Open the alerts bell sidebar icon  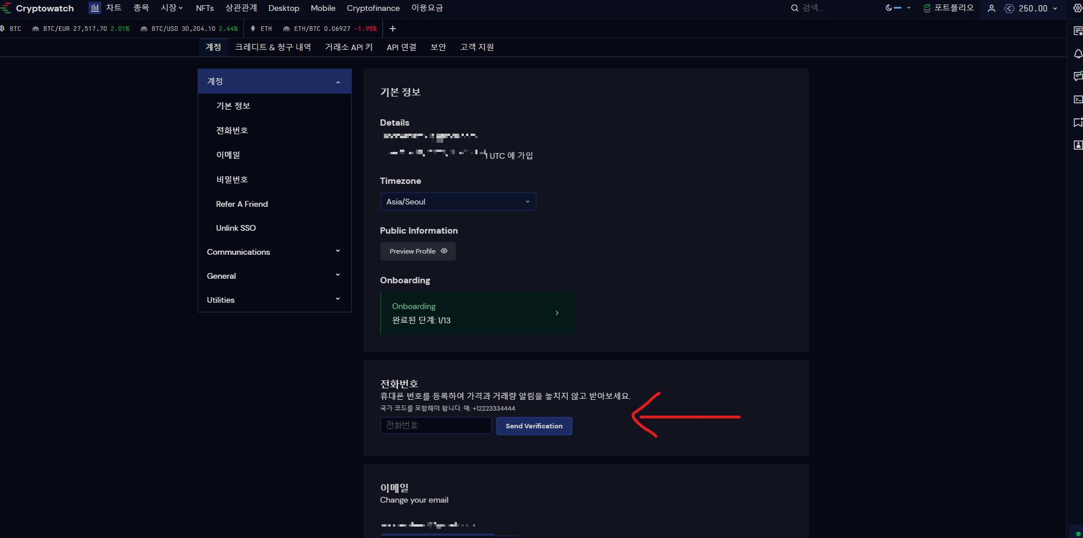pos(1078,54)
